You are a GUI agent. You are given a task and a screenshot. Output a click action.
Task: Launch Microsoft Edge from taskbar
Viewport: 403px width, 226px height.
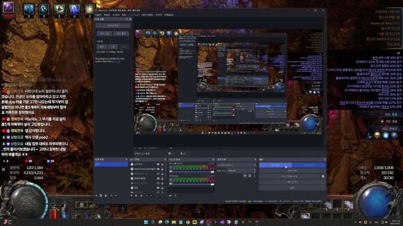tap(167, 222)
